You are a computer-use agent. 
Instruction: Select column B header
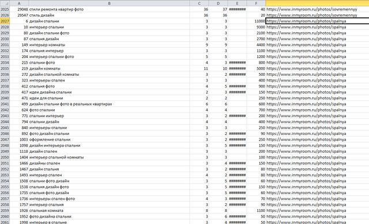pyautogui.click(x=109, y=3)
